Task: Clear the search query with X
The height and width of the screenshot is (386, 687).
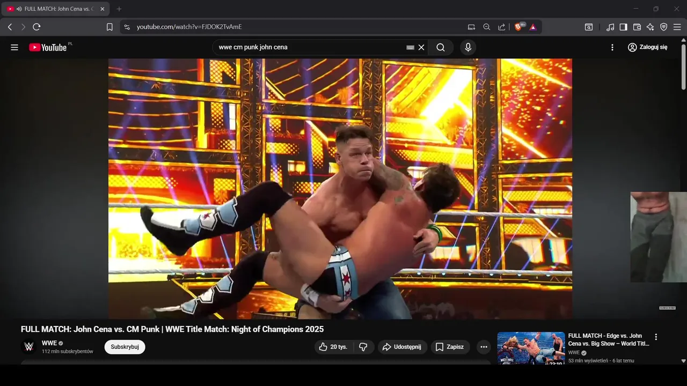Action: click(x=421, y=47)
